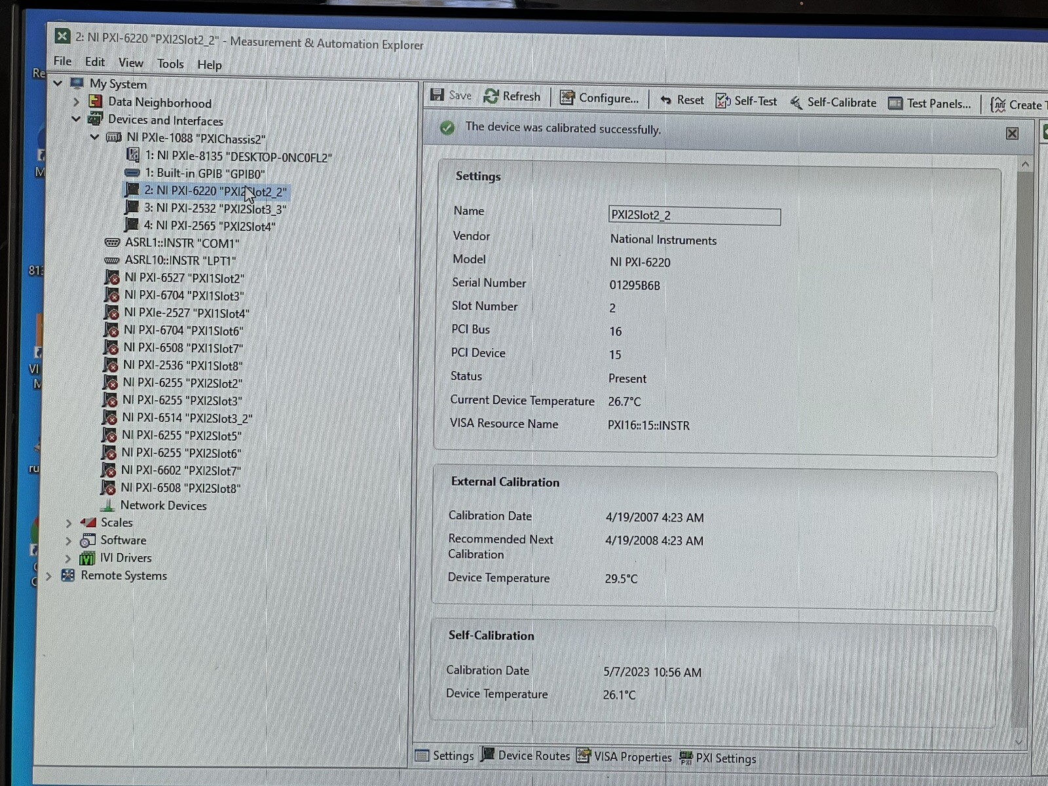The image size is (1048, 786).
Task: Click the Devices and Interfaces icon
Action: tap(96, 119)
